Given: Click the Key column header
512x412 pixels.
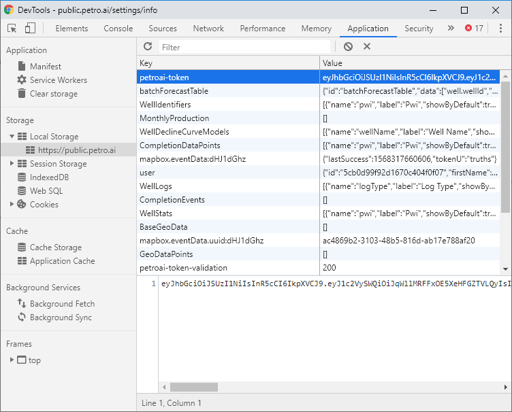Looking at the screenshot, I should point(228,63).
